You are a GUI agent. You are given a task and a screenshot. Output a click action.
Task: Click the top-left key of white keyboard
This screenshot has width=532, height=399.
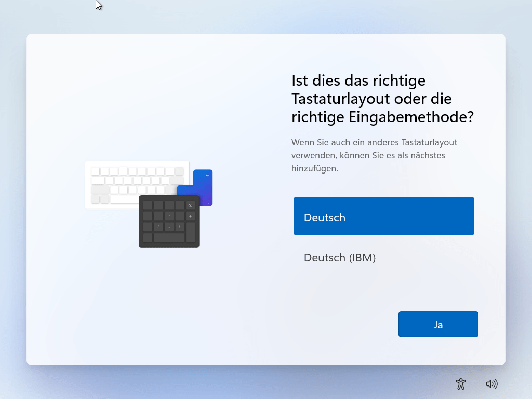95,171
